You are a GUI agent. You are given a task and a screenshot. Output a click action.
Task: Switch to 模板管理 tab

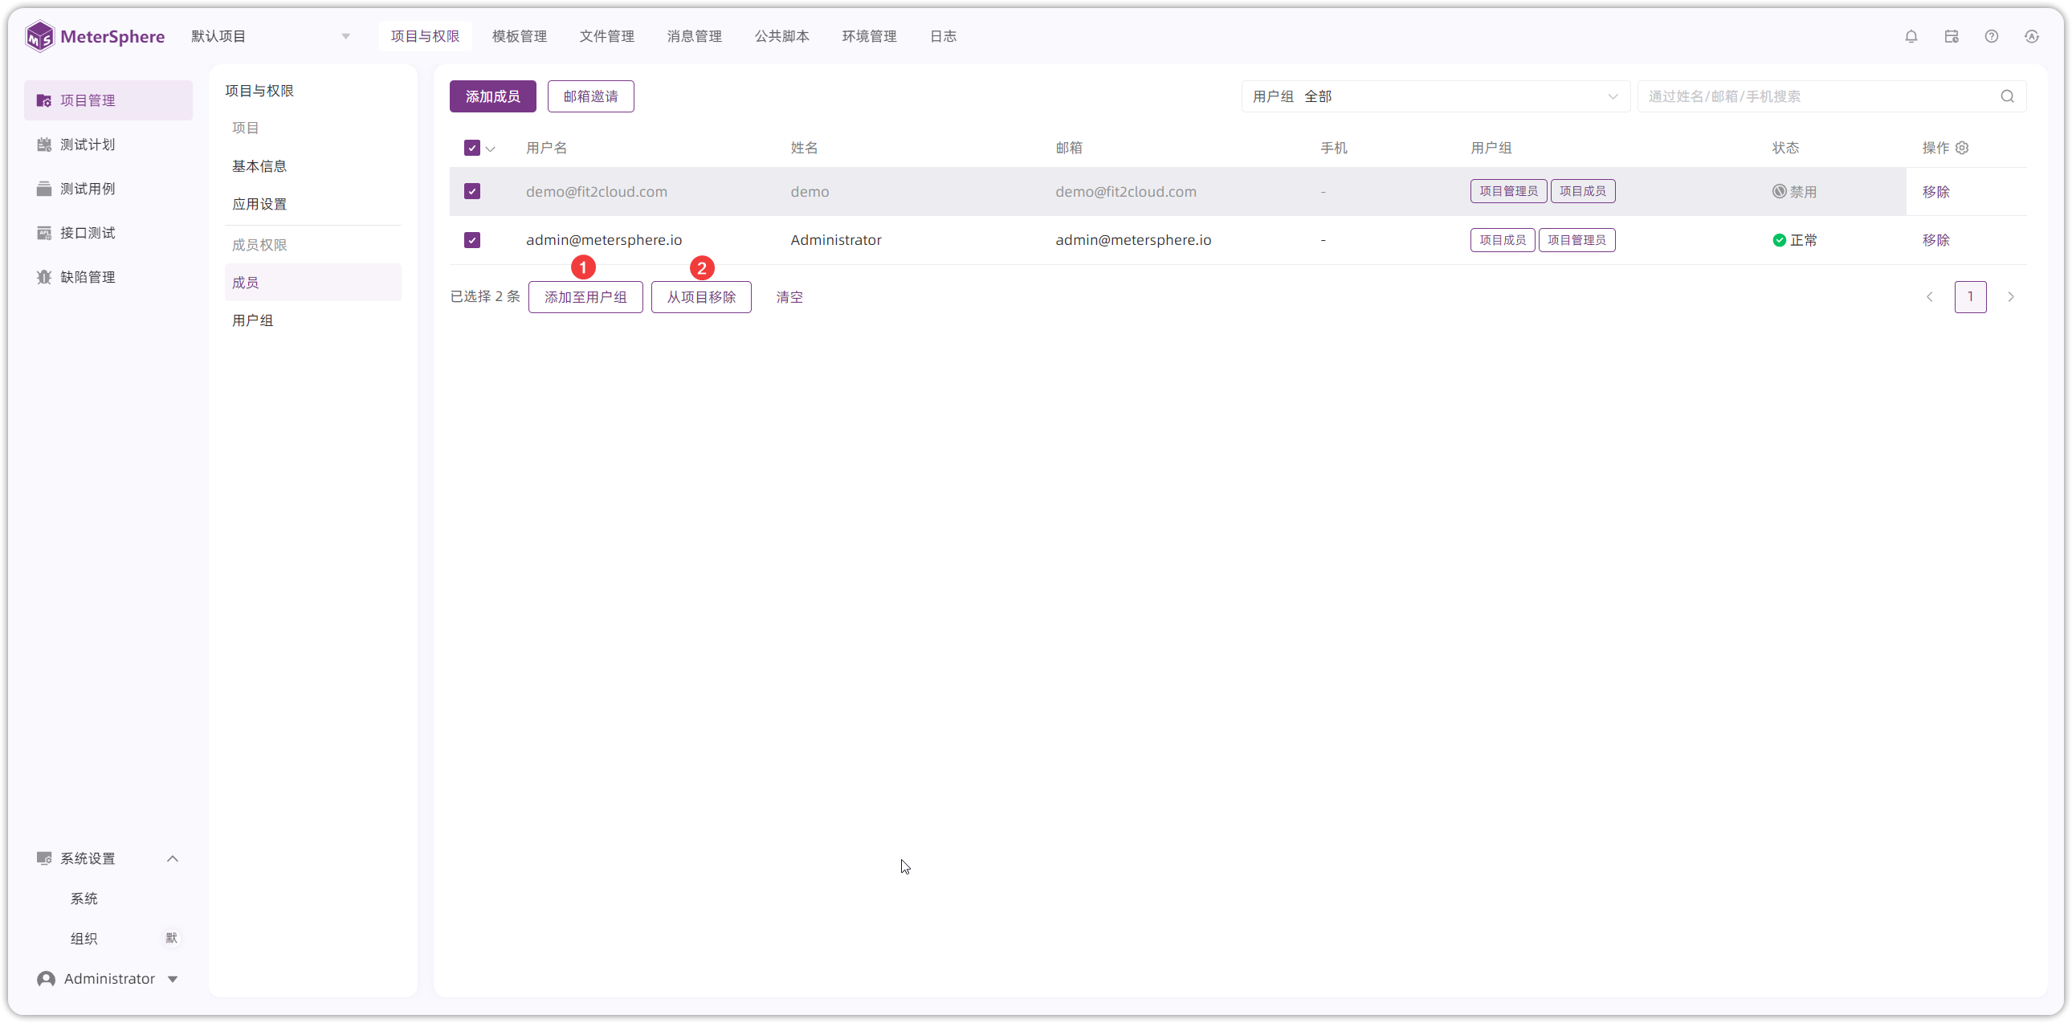click(520, 36)
